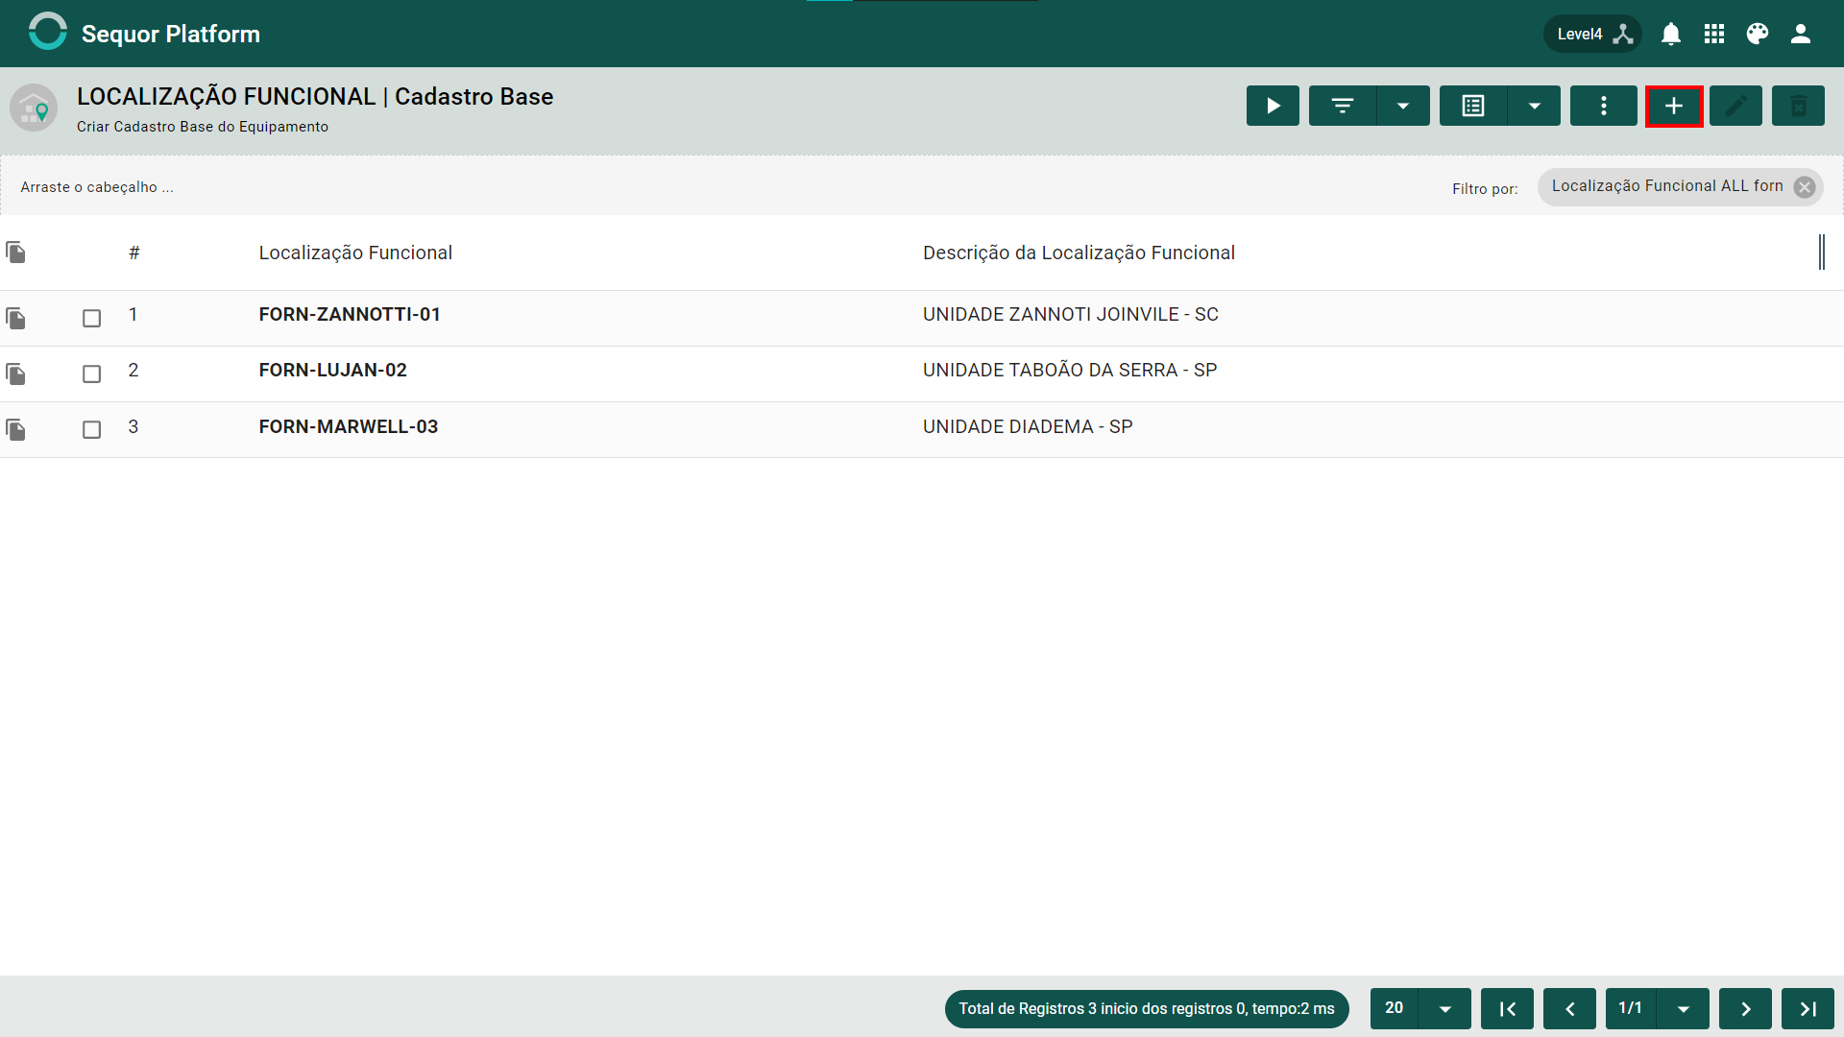Click the Arraste o cabeçalho grouping area
This screenshot has width=1844, height=1037.
tap(97, 187)
